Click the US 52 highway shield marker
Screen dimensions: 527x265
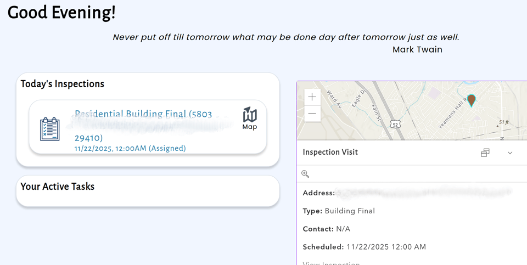pyautogui.click(x=395, y=125)
